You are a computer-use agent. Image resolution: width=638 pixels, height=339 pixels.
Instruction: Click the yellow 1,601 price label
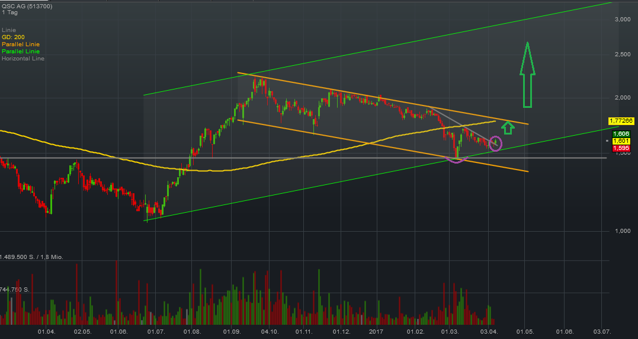tap(621, 141)
